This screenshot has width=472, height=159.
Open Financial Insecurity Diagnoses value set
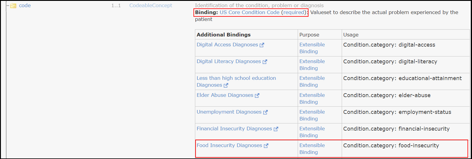[234, 129]
